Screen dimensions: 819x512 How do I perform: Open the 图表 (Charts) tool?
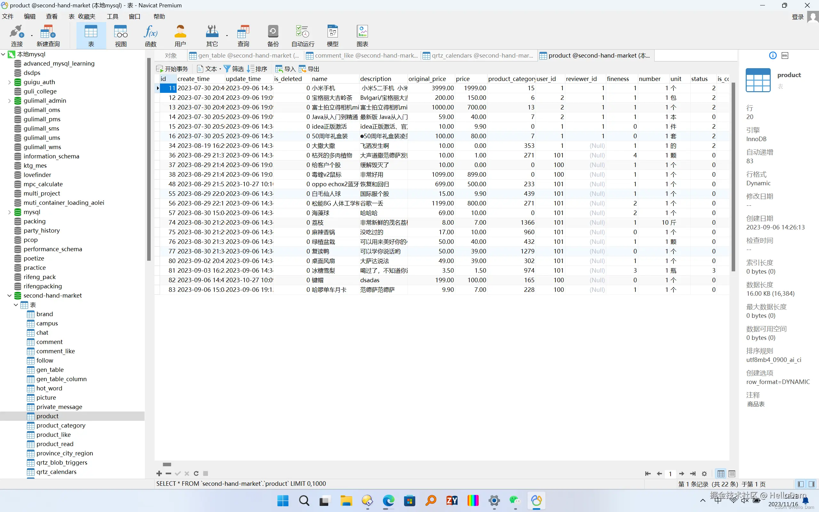[362, 35]
